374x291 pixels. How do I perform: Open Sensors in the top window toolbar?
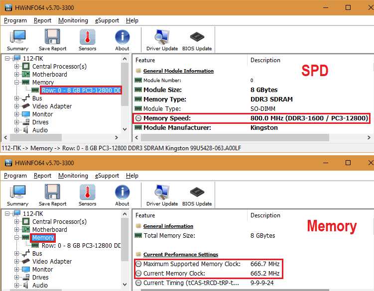pyautogui.click(x=87, y=40)
